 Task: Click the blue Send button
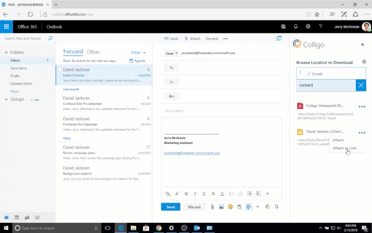click(171, 207)
